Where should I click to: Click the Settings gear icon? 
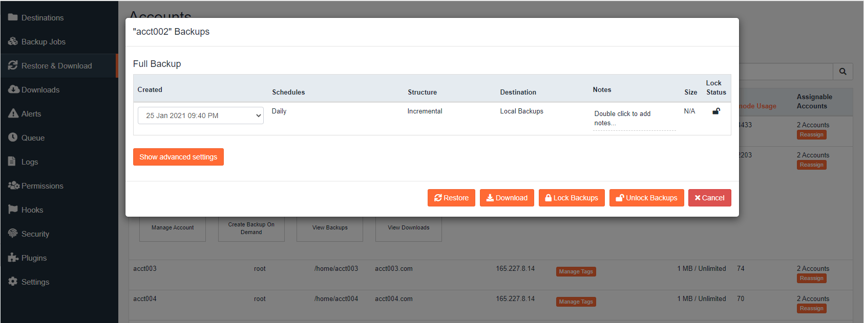pos(13,282)
